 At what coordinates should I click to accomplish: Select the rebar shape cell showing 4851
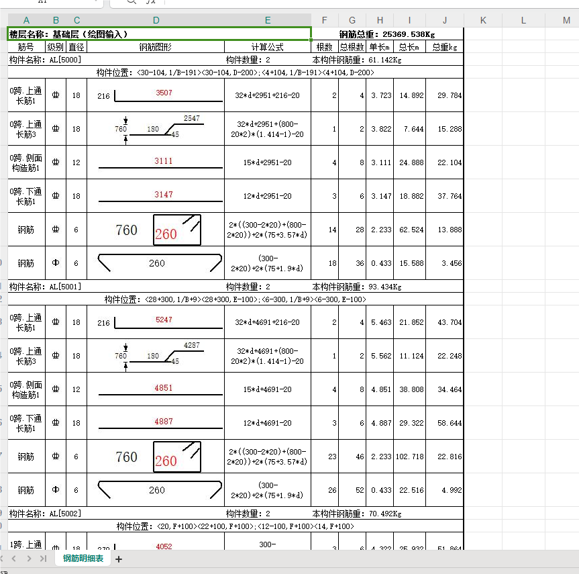(x=156, y=389)
